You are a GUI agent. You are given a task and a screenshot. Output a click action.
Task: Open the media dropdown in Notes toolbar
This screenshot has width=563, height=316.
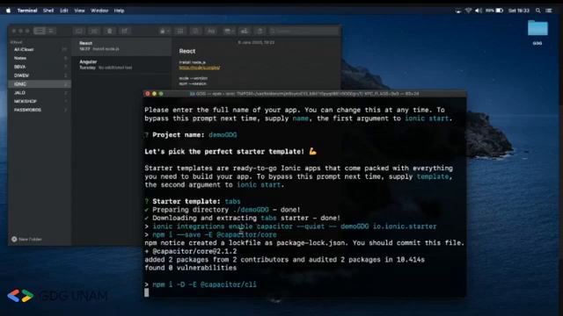pos(229,32)
